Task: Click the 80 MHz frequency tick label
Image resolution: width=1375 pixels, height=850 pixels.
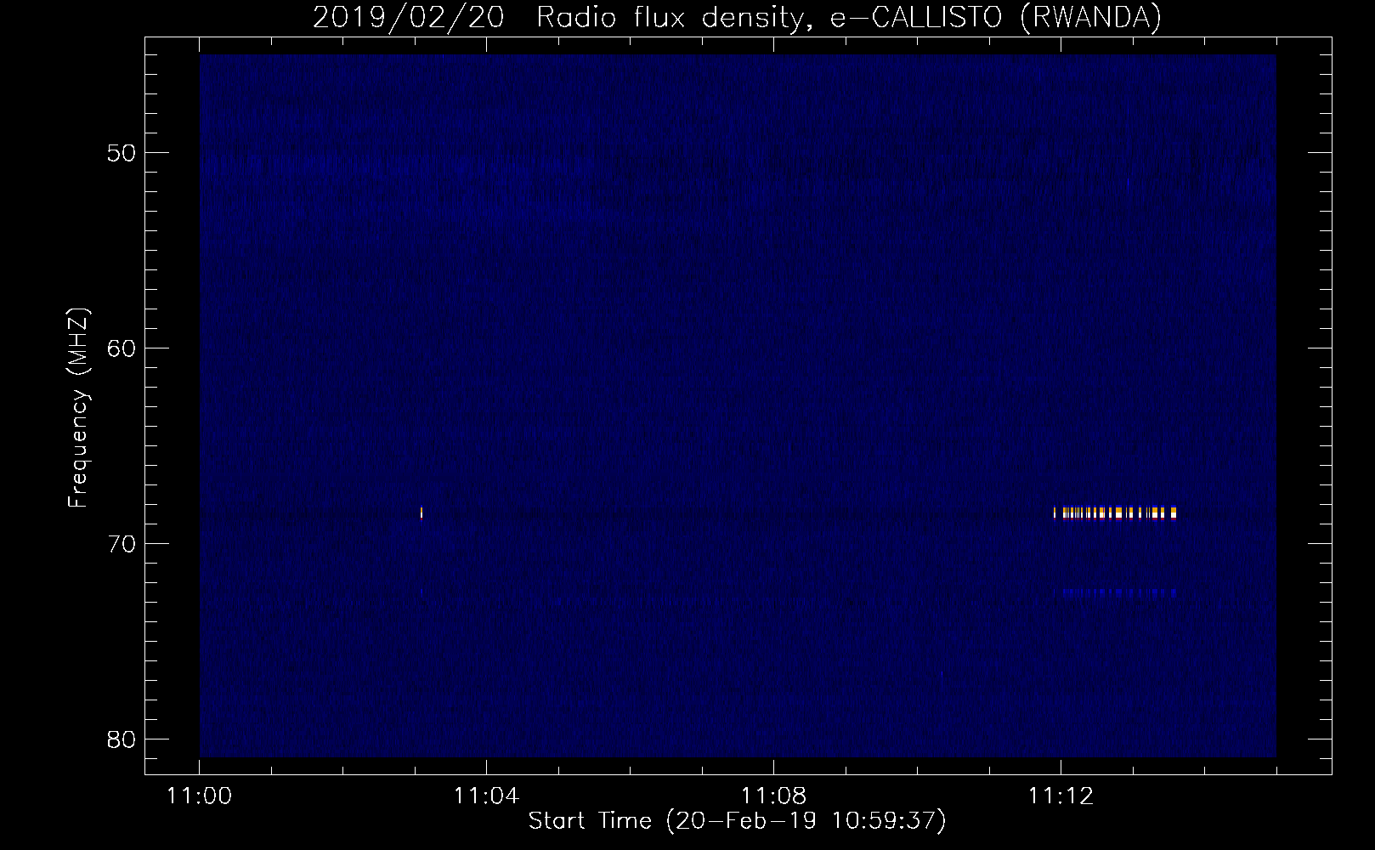Action: click(x=122, y=739)
